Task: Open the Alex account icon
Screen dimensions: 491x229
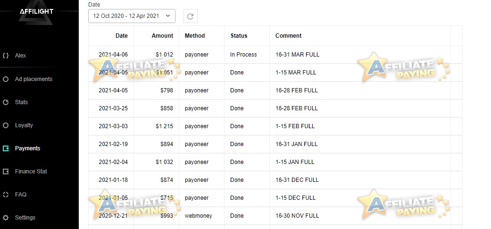Action: 6,56
